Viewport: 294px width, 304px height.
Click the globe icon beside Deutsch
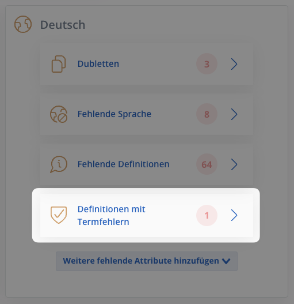click(x=23, y=24)
